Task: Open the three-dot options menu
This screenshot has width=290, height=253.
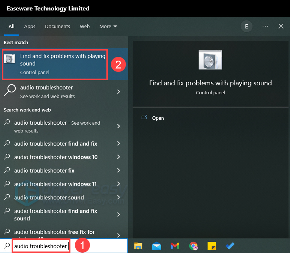Action: point(265,26)
